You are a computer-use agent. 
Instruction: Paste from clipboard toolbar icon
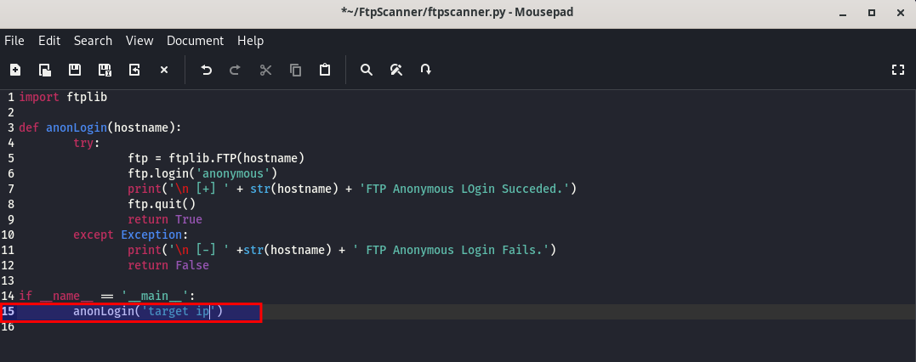click(325, 70)
